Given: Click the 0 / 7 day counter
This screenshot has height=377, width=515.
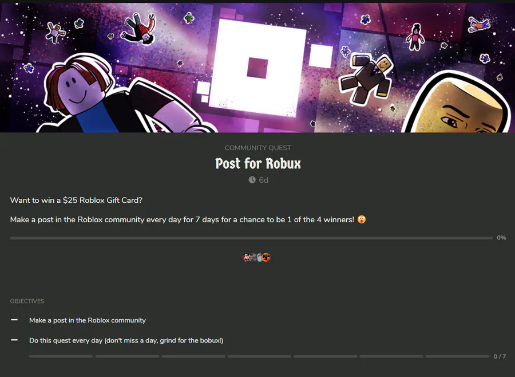Looking at the screenshot, I should click(500, 356).
